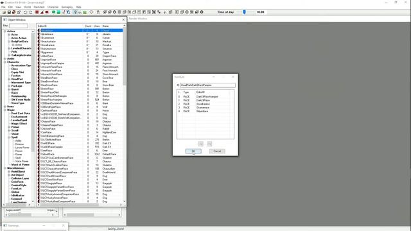
Task: Click the redo arrow toolbar icon
Action: click(30, 12)
